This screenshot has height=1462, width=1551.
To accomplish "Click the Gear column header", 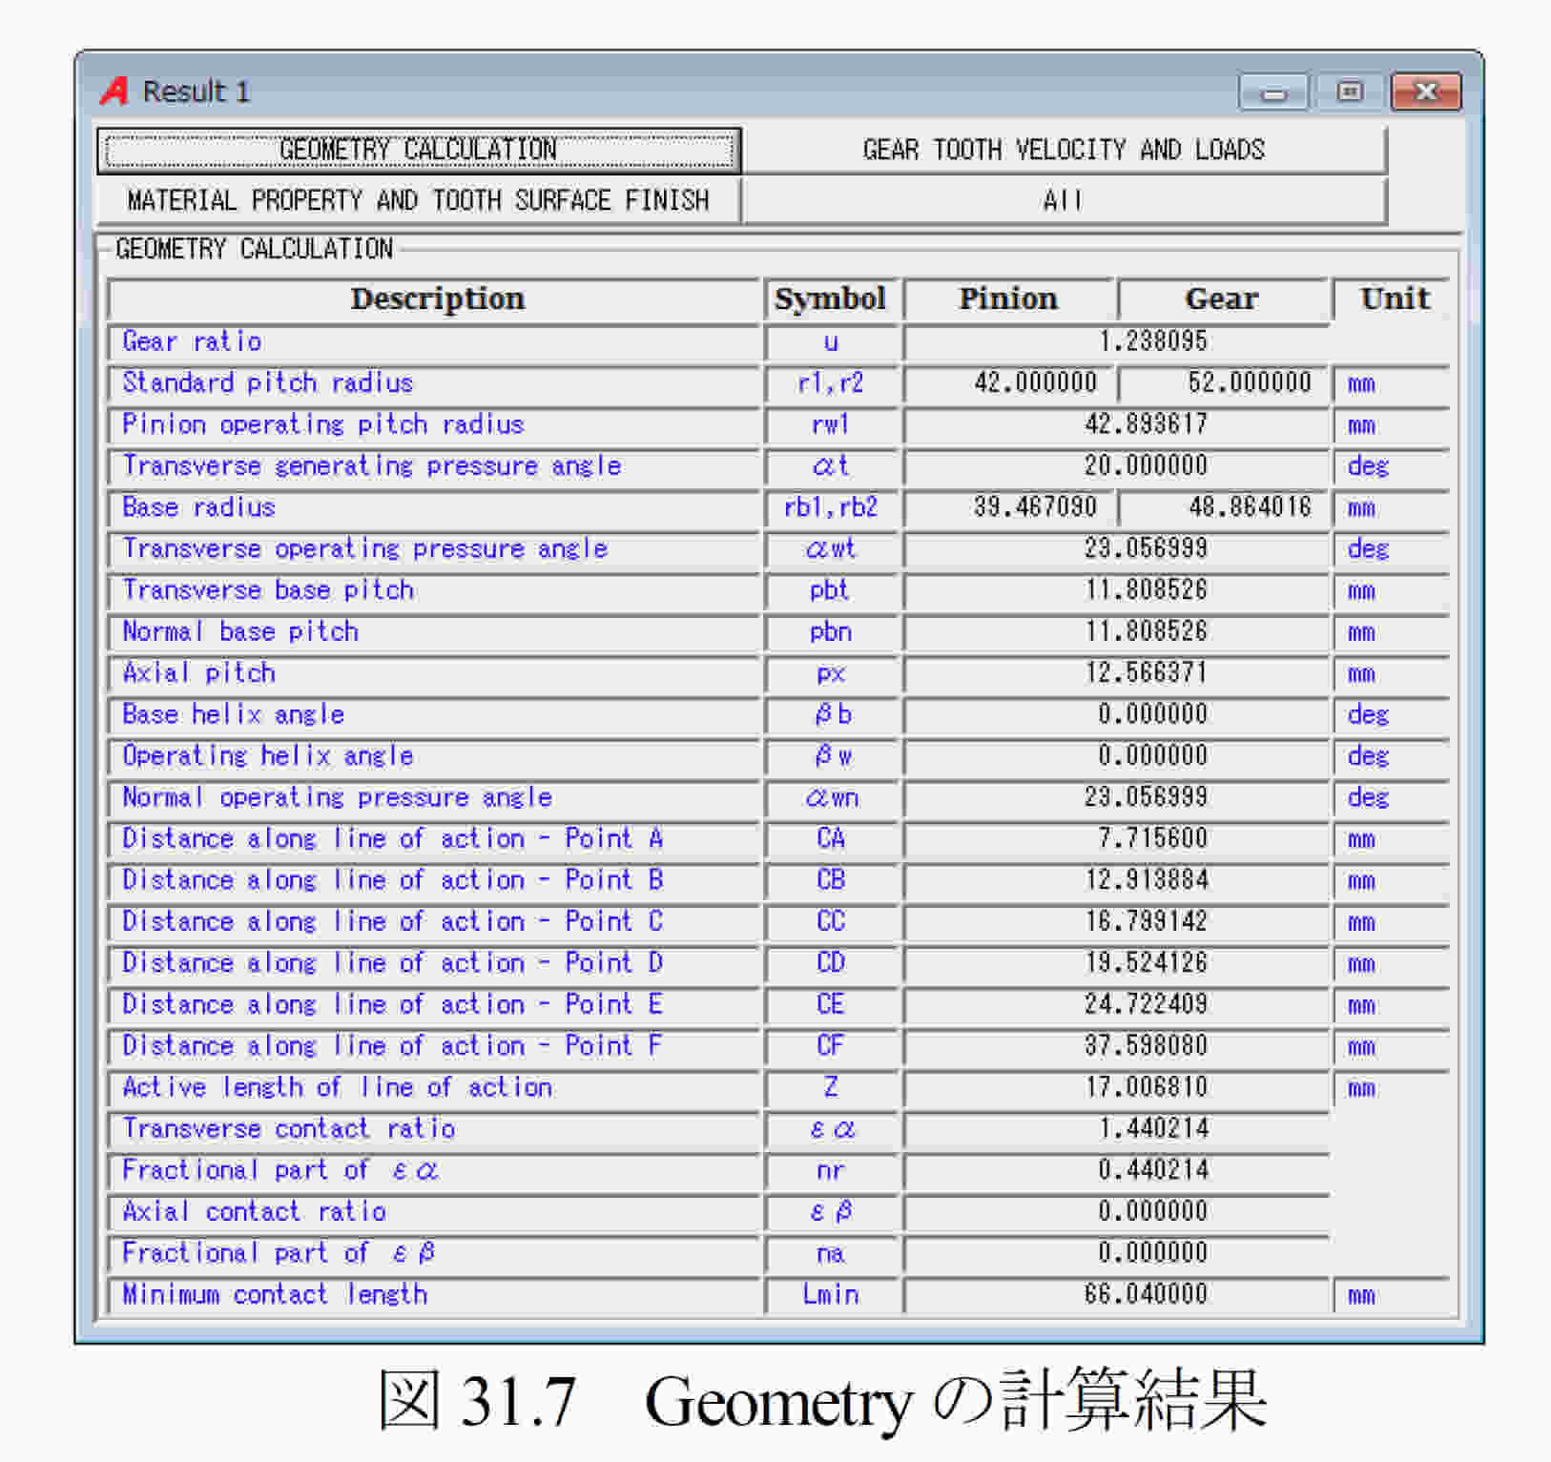I will tap(1223, 299).
